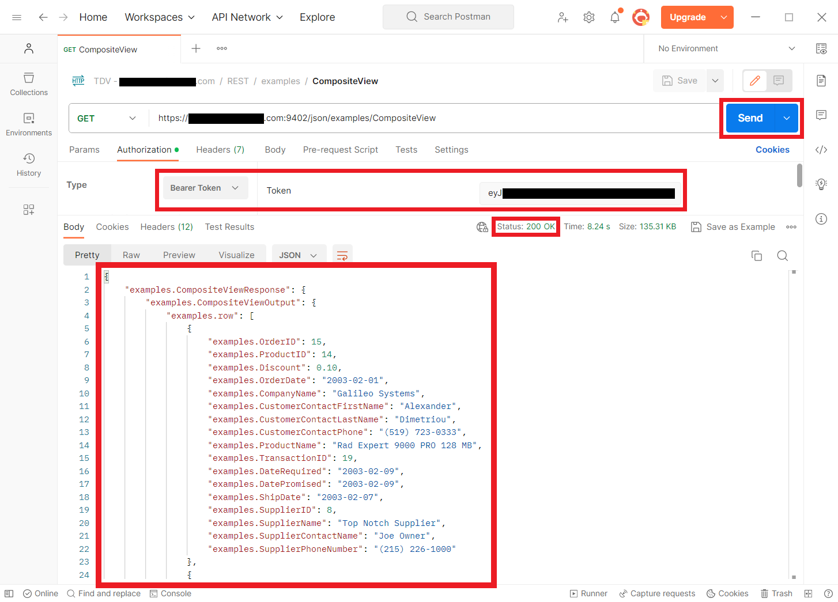Configure sidebar with the add-apps icon
The width and height of the screenshot is (838, 602).
tap(29, 210)
